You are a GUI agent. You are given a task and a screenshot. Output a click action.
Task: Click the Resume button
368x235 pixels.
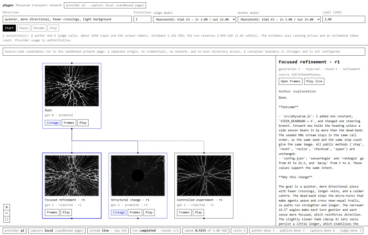[x=39, y=28]
